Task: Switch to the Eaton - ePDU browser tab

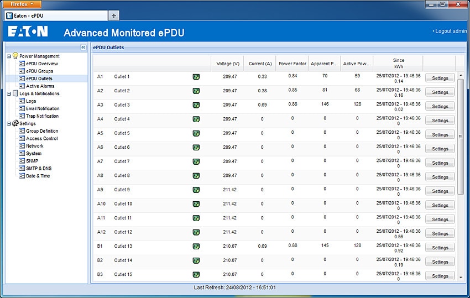Action: coord(56,15)
